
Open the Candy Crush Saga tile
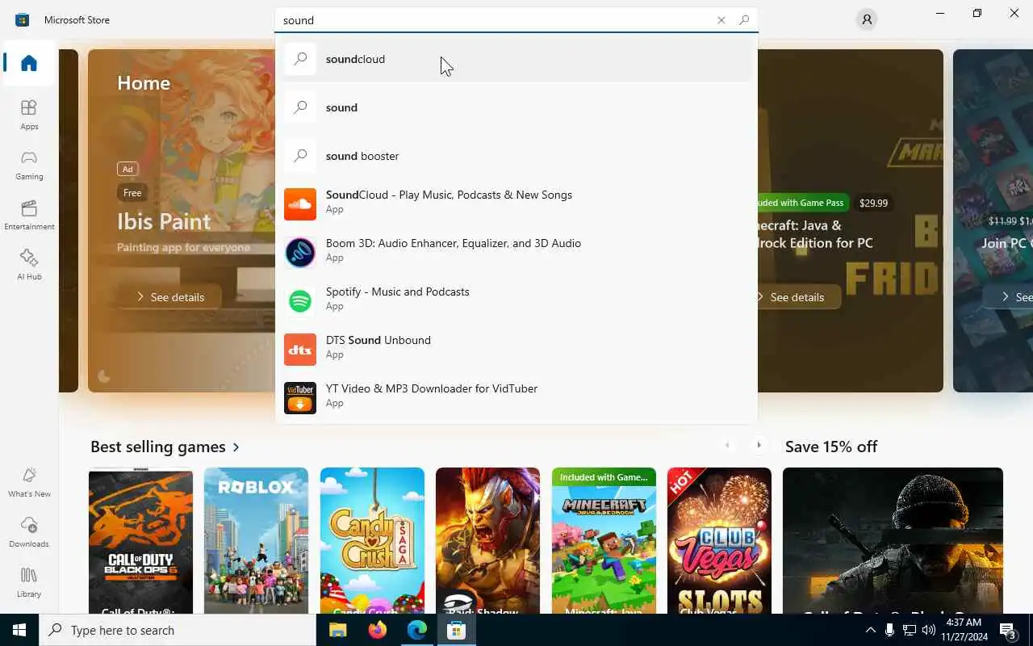[372, 540]
